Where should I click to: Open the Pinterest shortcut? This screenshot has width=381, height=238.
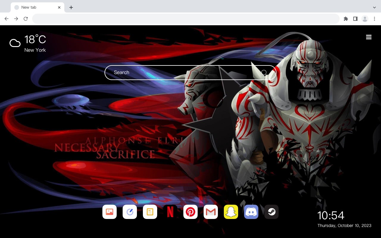point(190,212)
